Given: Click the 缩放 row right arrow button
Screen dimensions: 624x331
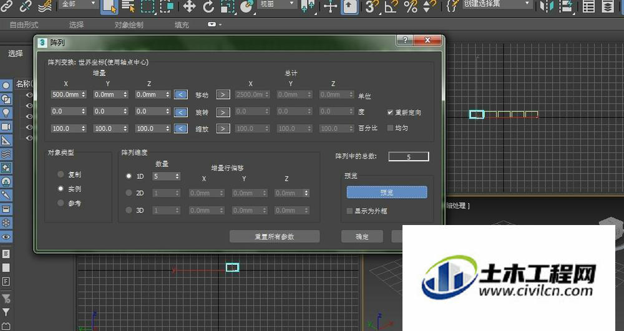Looking at the screenshot, I should (223, 129).
